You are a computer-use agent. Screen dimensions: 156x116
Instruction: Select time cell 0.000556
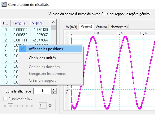(x=20, y=35)
